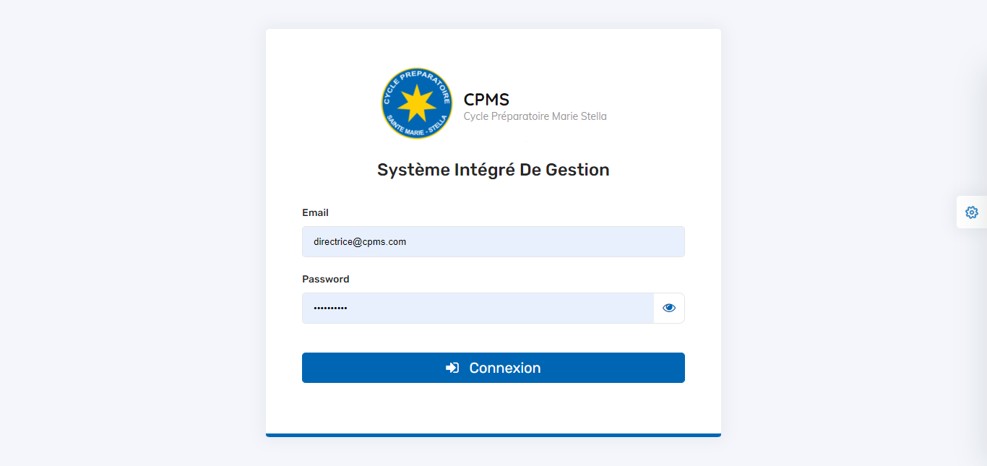The height and width of the screenshot is (466, 987).
Task: Click the Connexion login button
Action: pos(493,368)
